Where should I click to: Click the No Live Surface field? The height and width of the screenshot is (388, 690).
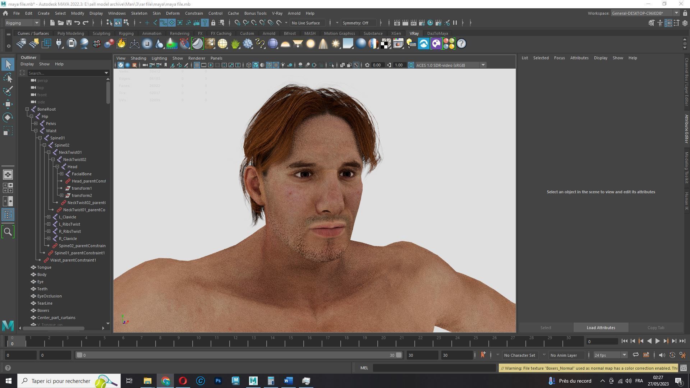click(x=308, y=23)
